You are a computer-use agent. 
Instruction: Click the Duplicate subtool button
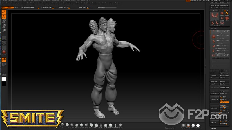pos(215,82)
